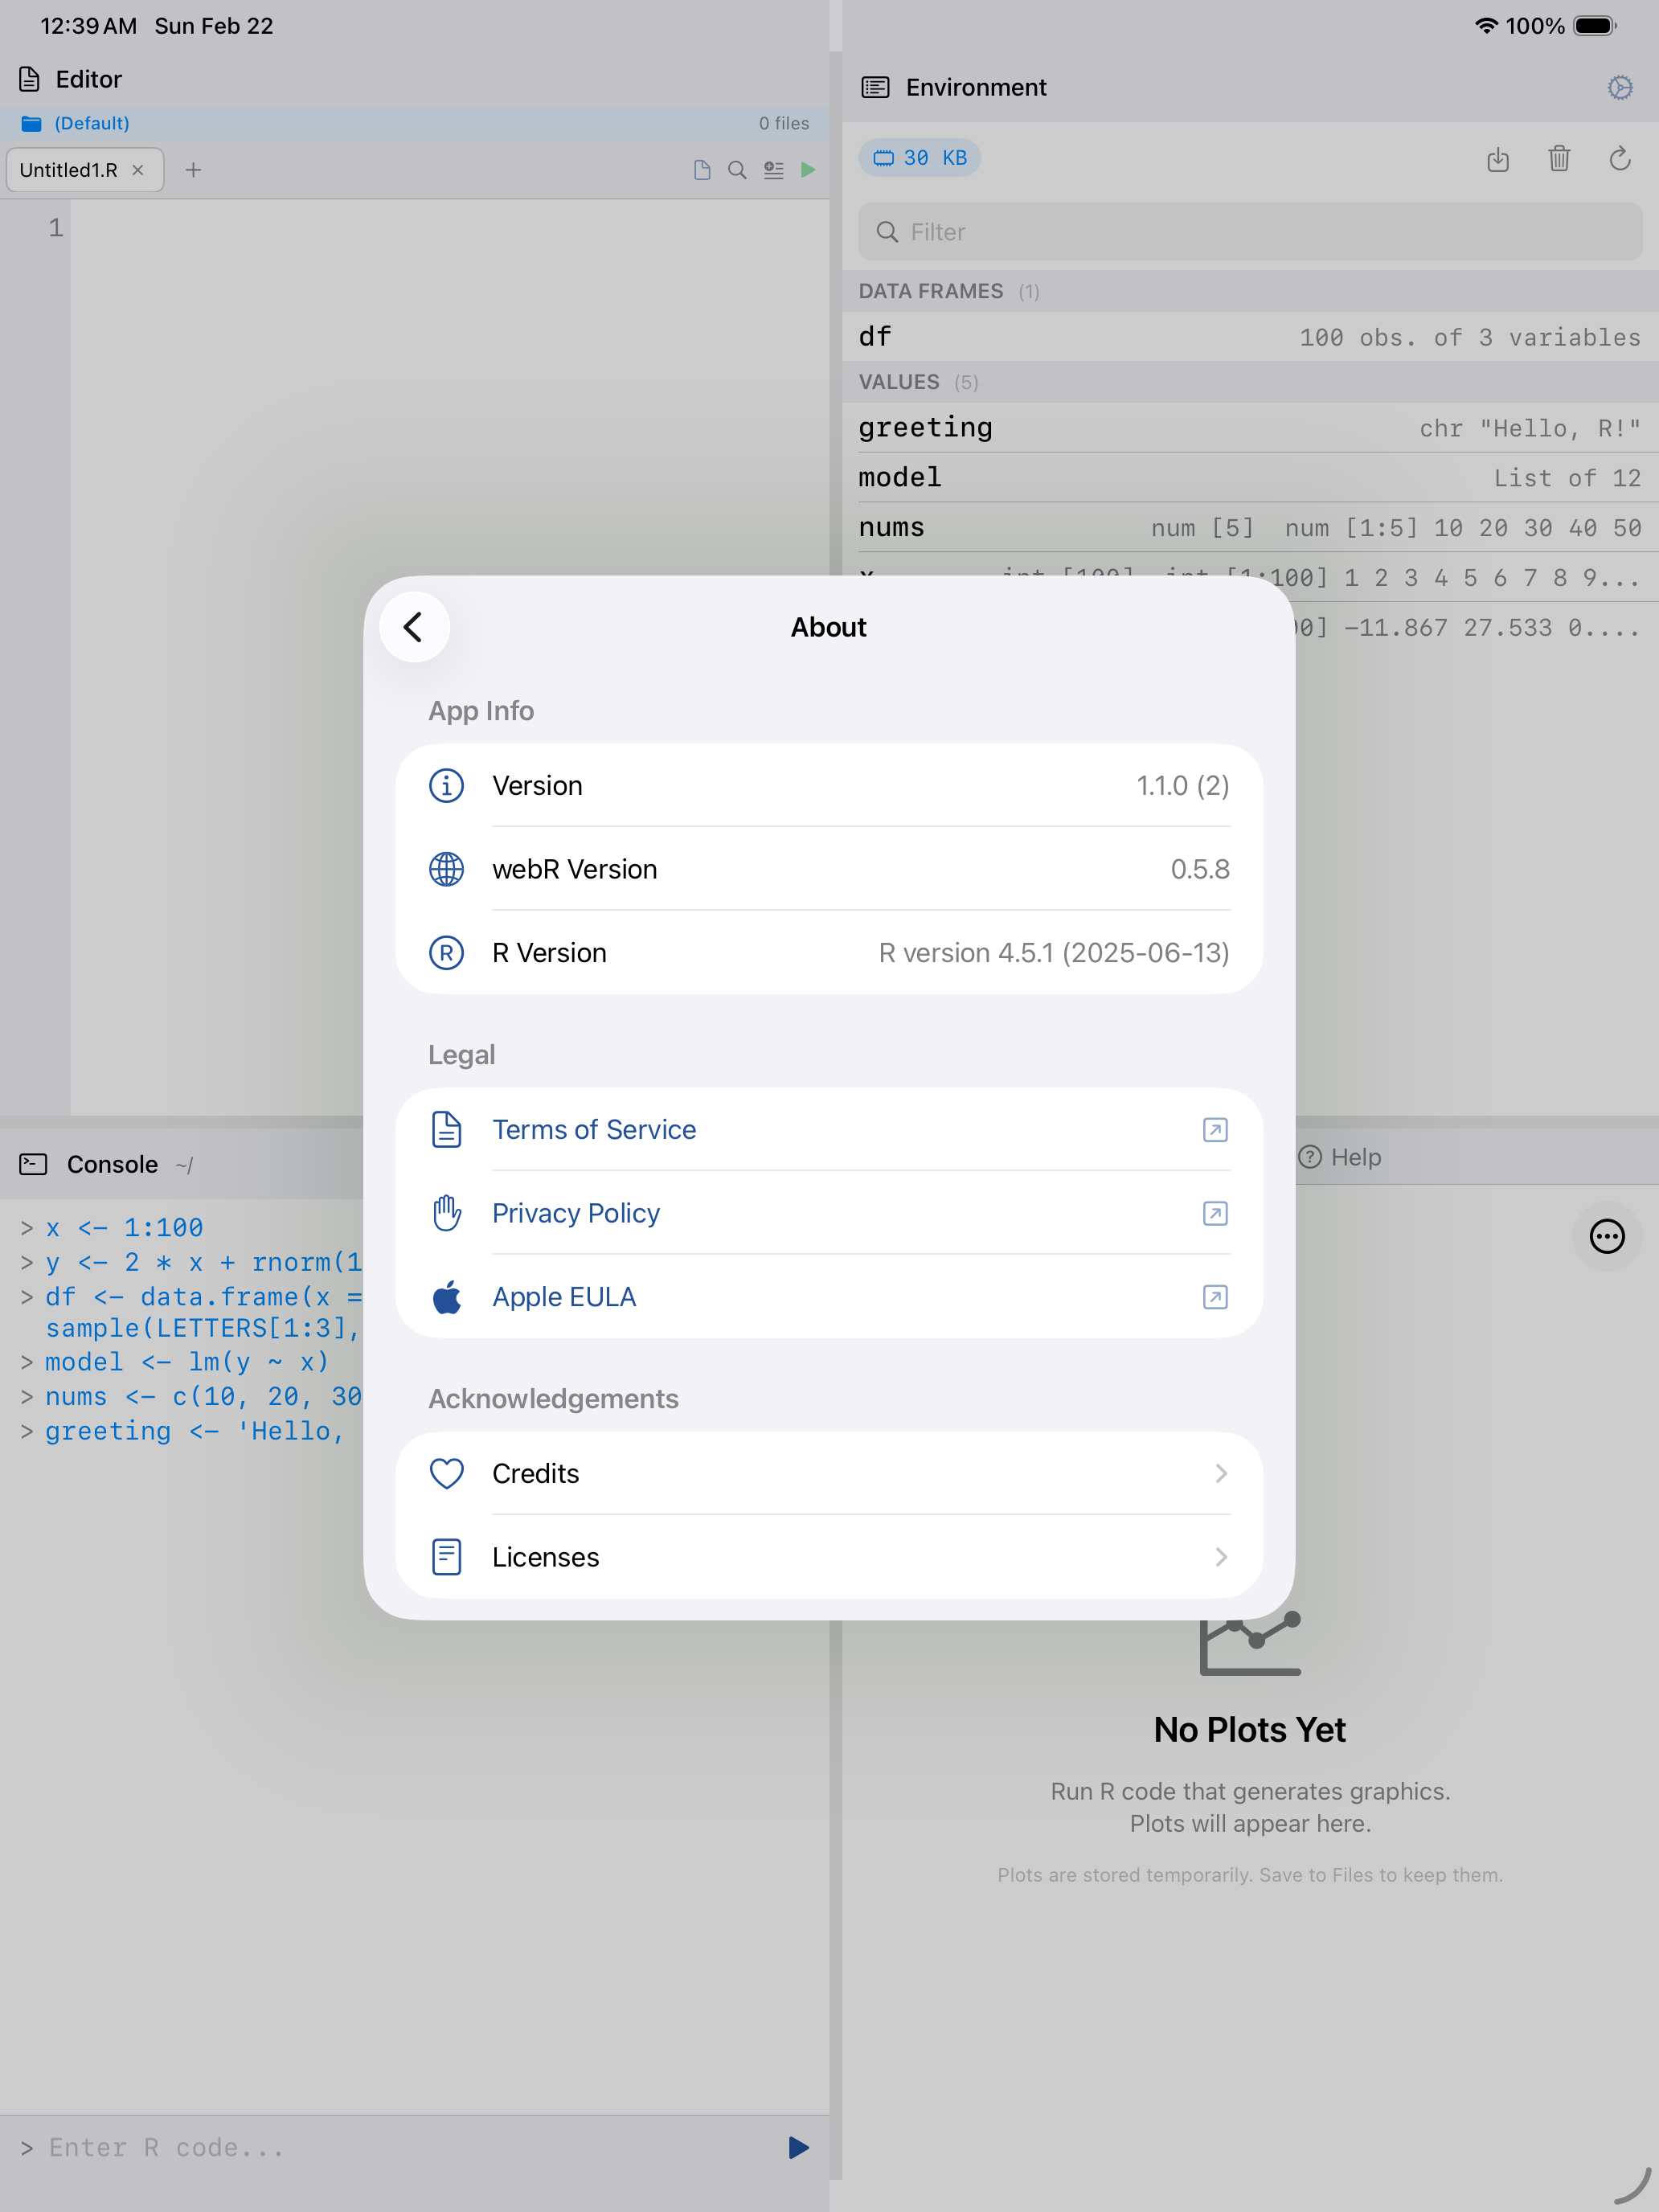Screen dimensions: 1659x2212
Task: Export the environment with the download icon
Action: coord(1498,159)
